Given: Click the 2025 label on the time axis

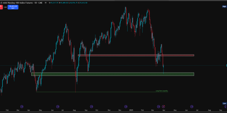Looking at the screenshot, I should point(131,110).
